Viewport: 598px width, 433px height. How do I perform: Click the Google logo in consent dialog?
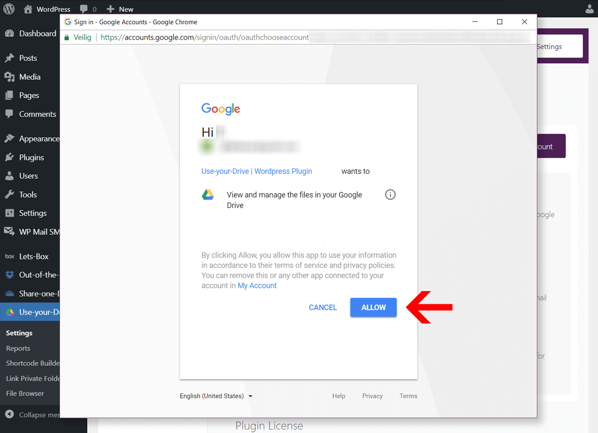coord(221,109)
